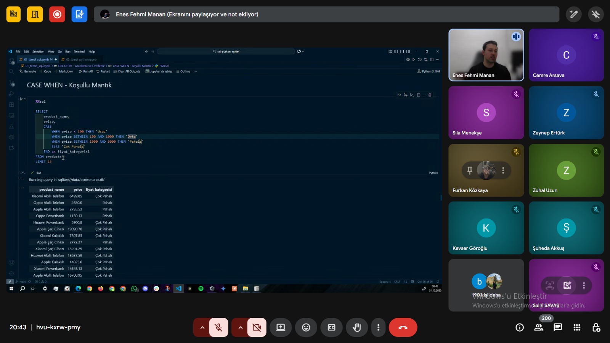Open the activities grid icon

(x=577, y=327)
